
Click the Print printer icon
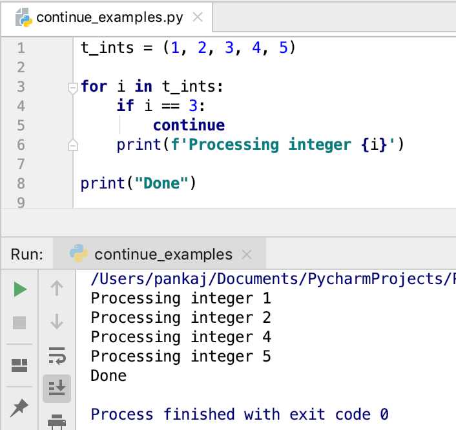pos(57,420)
